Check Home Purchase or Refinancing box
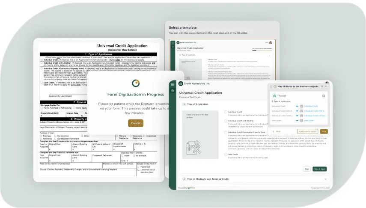 tap(42, 108)
